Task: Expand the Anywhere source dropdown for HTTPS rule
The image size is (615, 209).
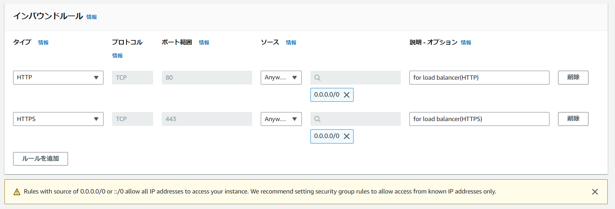Action: click(x=281, y=119)
